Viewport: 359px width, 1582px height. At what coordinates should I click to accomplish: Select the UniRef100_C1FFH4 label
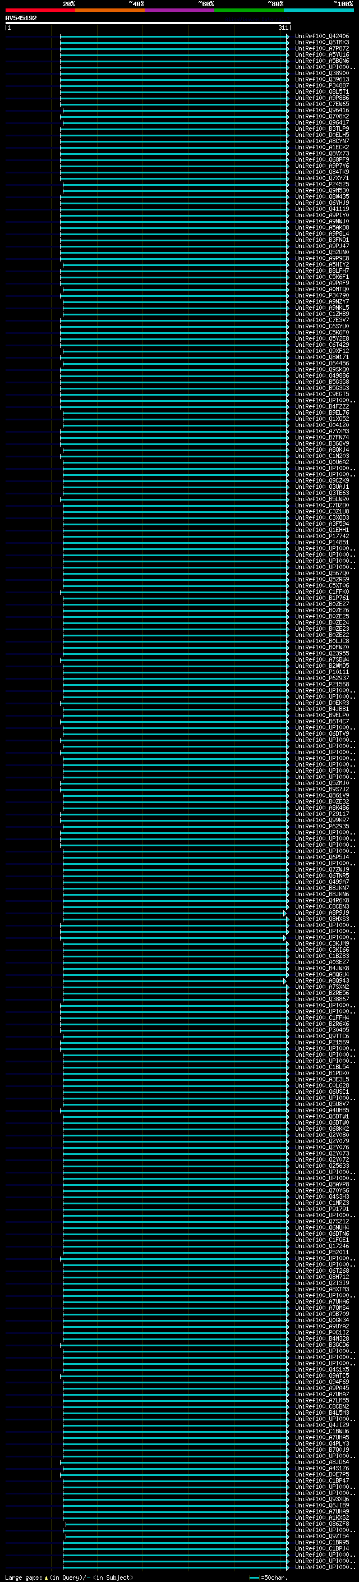click(x=322, y=1017)
